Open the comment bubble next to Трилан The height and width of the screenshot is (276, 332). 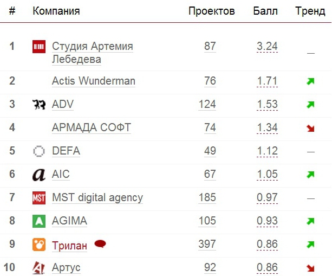100,244
